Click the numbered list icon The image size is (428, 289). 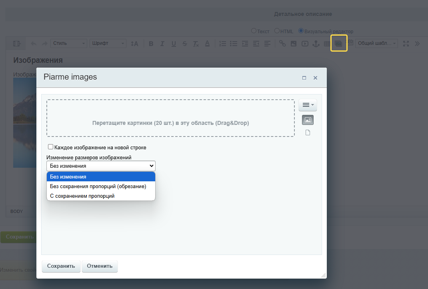(x=223, y=44)
